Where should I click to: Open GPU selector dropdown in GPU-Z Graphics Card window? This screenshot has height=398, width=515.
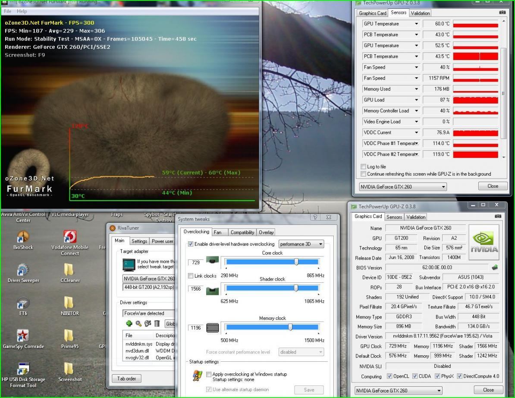[398, 390]
